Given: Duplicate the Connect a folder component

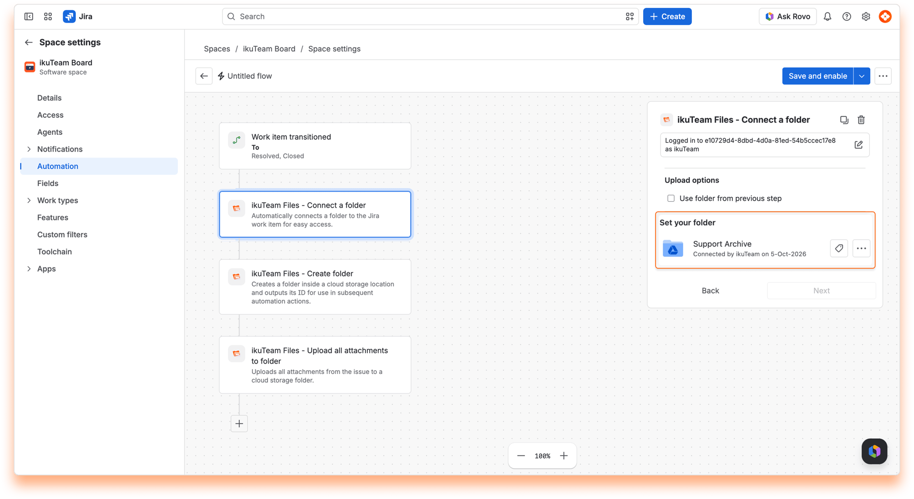Looking at the screenshot, I should (x=844, y=120).
